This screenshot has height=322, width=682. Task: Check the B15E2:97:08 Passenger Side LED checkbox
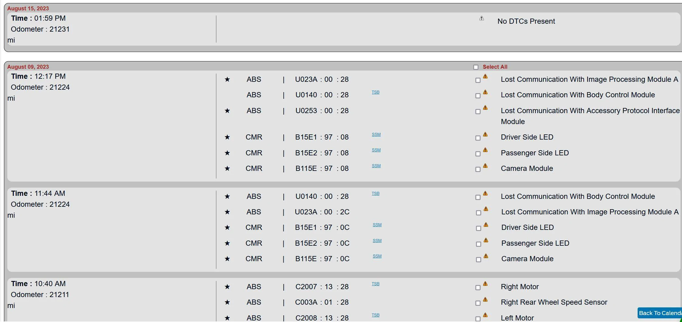click(x=478, y=154)
